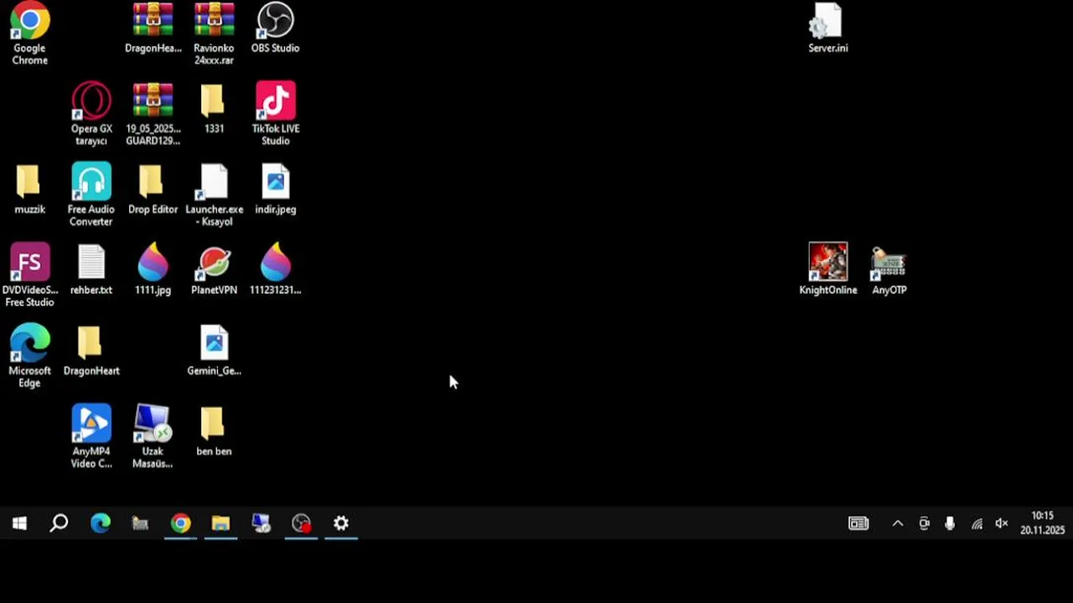Launch AnyMP4 Video Converter shortcut

(91, 436)
